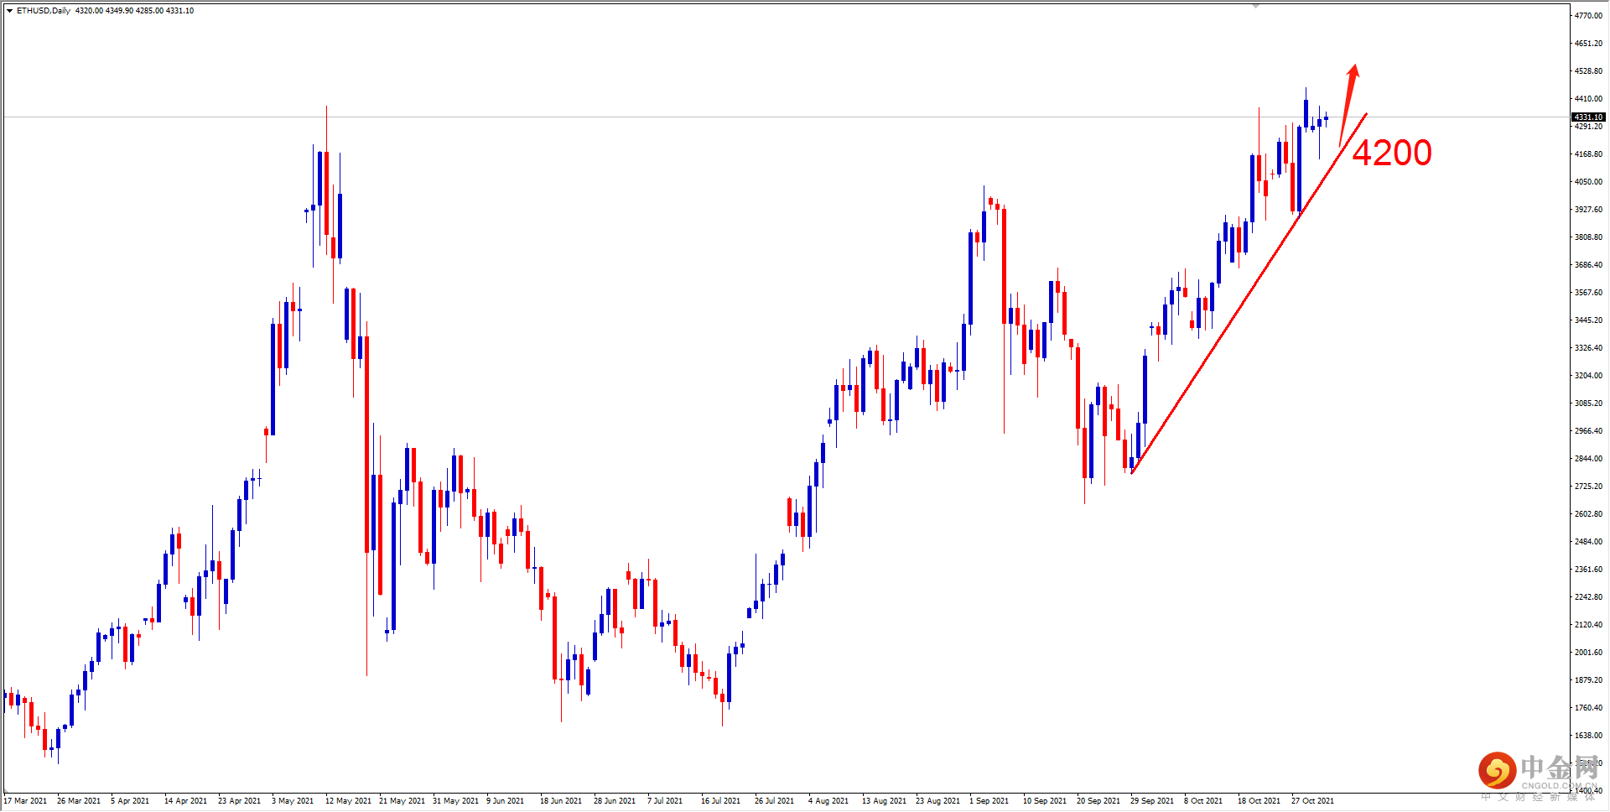This screenshot has height=812, width=1610.
Task: Select the 4349.90 high value in the header
Action: pyautogui.click(x=119, y=11)
